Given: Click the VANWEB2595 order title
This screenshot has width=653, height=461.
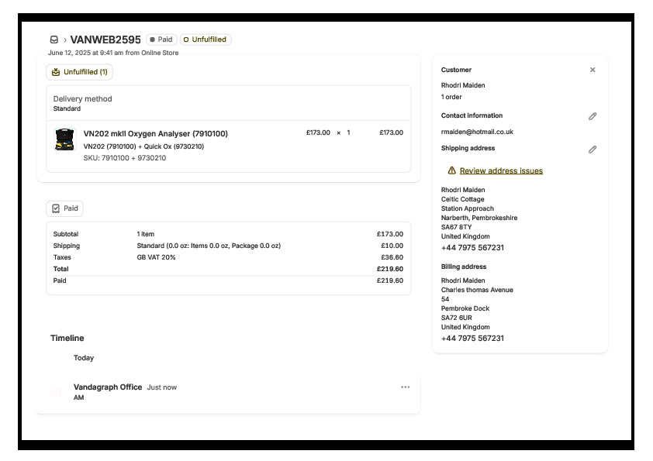Looking at the screenshot, I should [x=105, y=40].
